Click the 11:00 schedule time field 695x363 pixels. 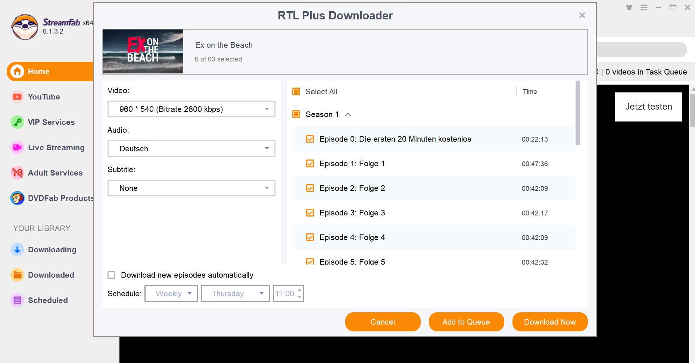point(285,294)
